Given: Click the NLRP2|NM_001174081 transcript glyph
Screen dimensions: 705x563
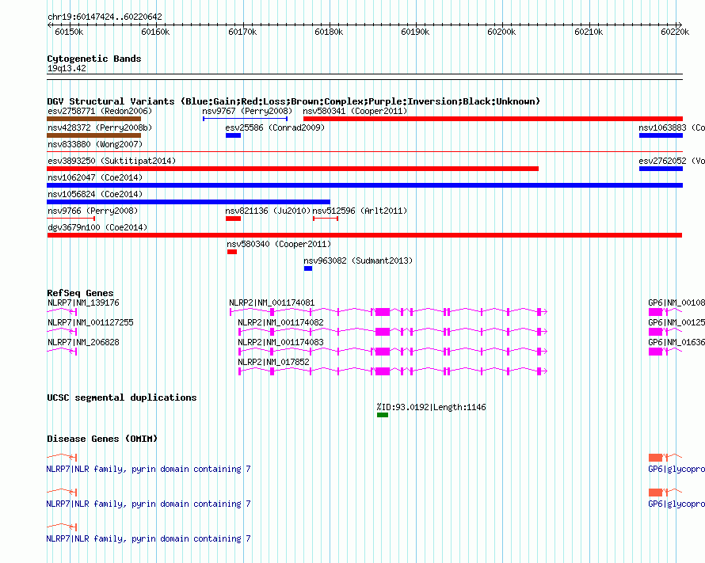Looking at the screenshot, I should pos(388,312).
